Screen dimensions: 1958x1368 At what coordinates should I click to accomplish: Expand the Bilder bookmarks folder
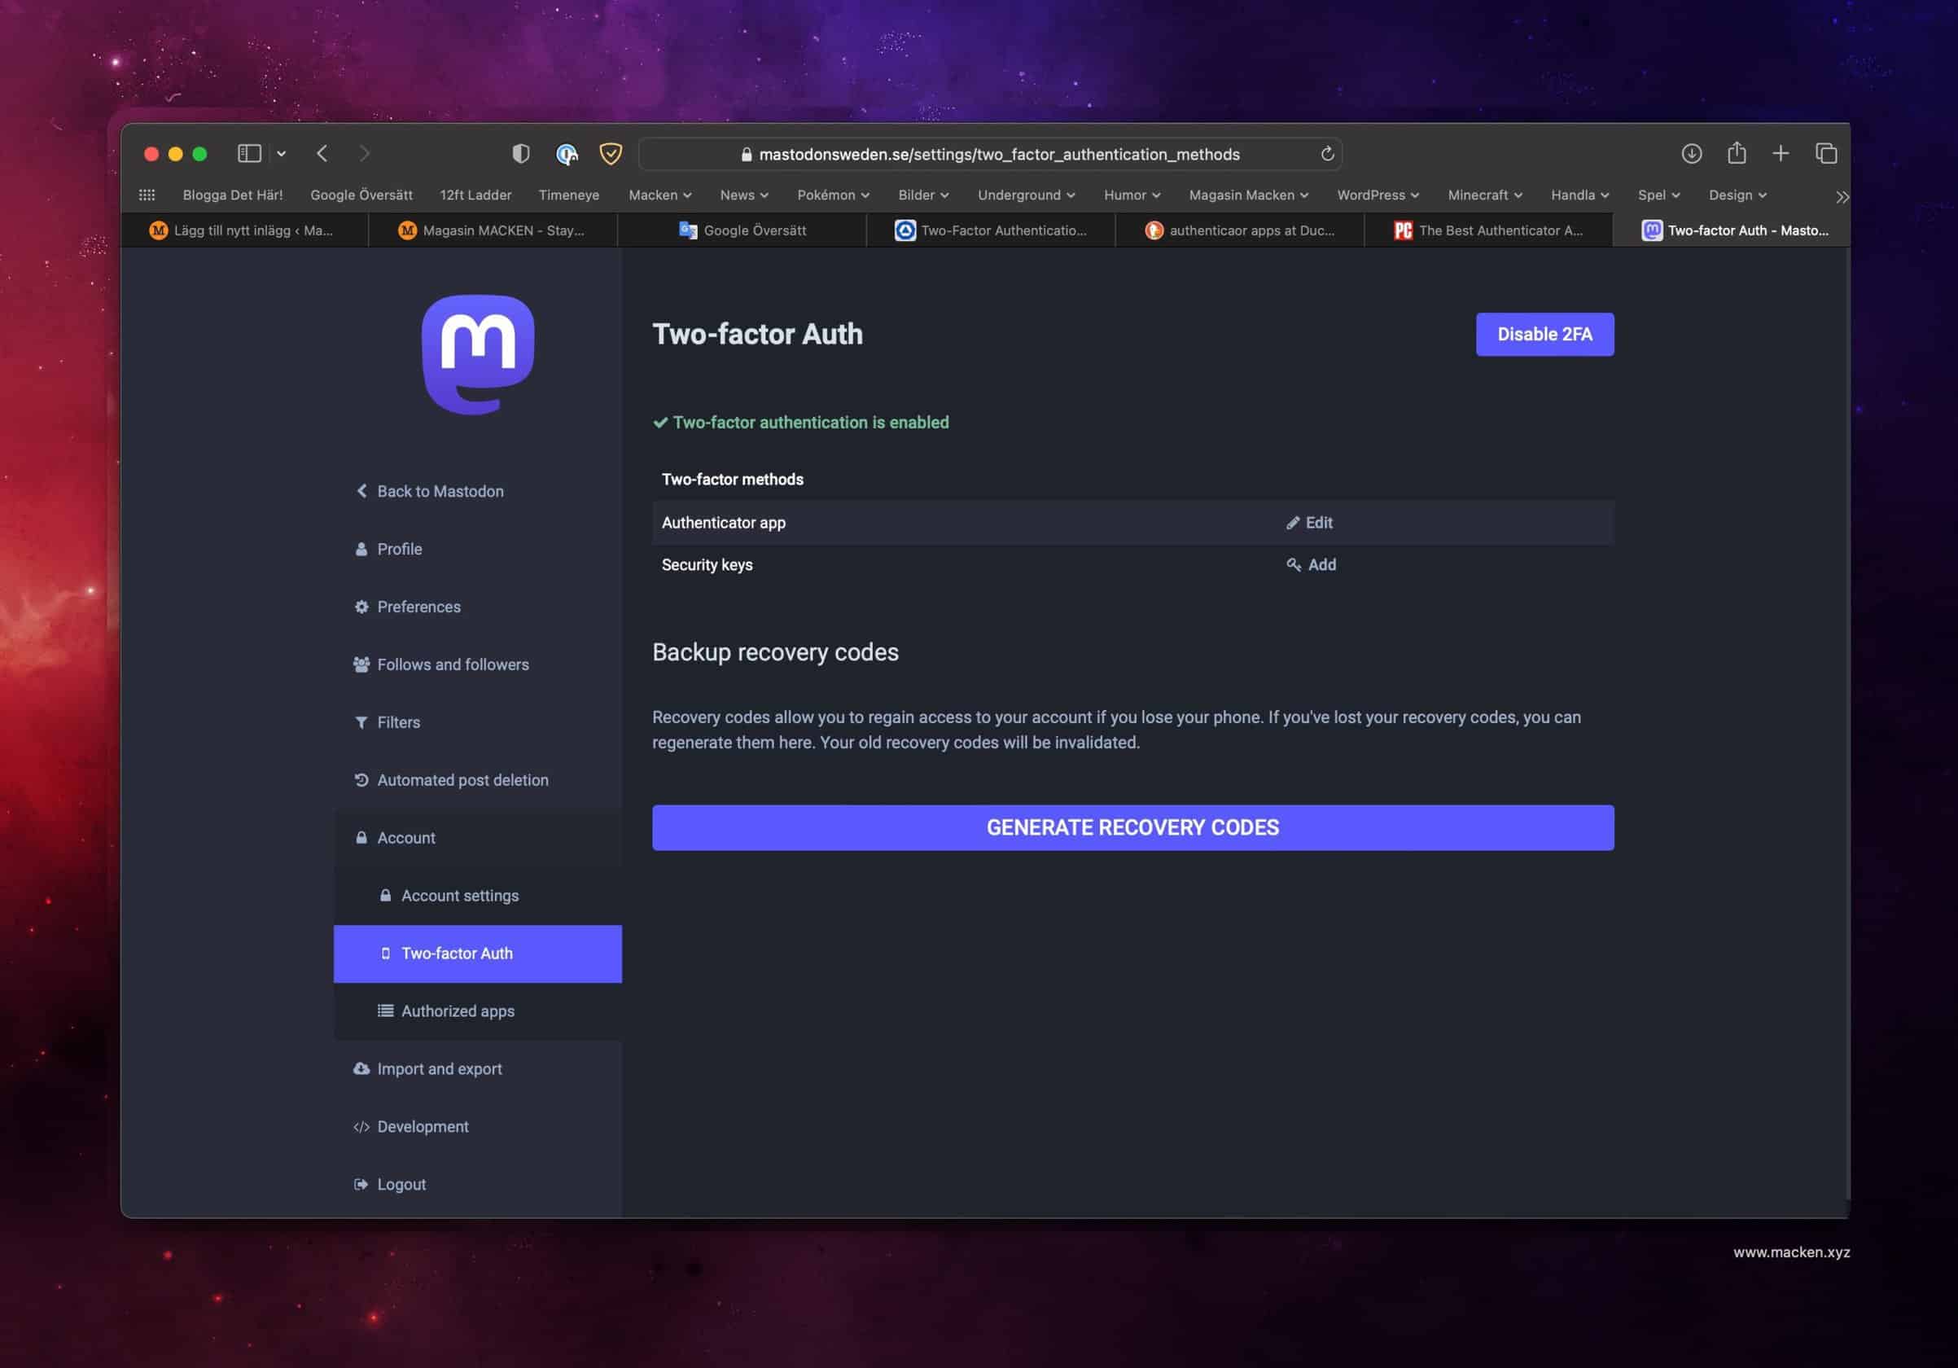point(923,195)
